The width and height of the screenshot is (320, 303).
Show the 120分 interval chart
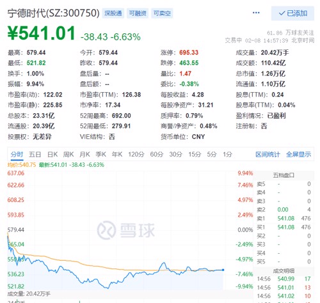click(136, 154)
